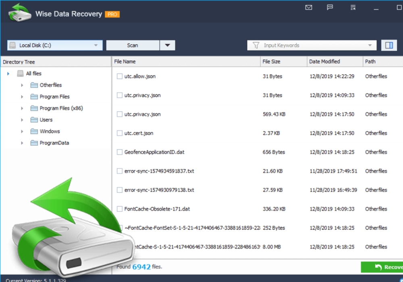
Task: Sort by the Path column header
Action: pyautogui.click(x=383, y=62)
